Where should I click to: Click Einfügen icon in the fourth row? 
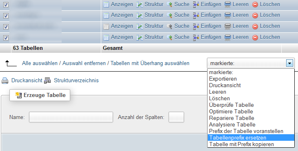(196, 37)
